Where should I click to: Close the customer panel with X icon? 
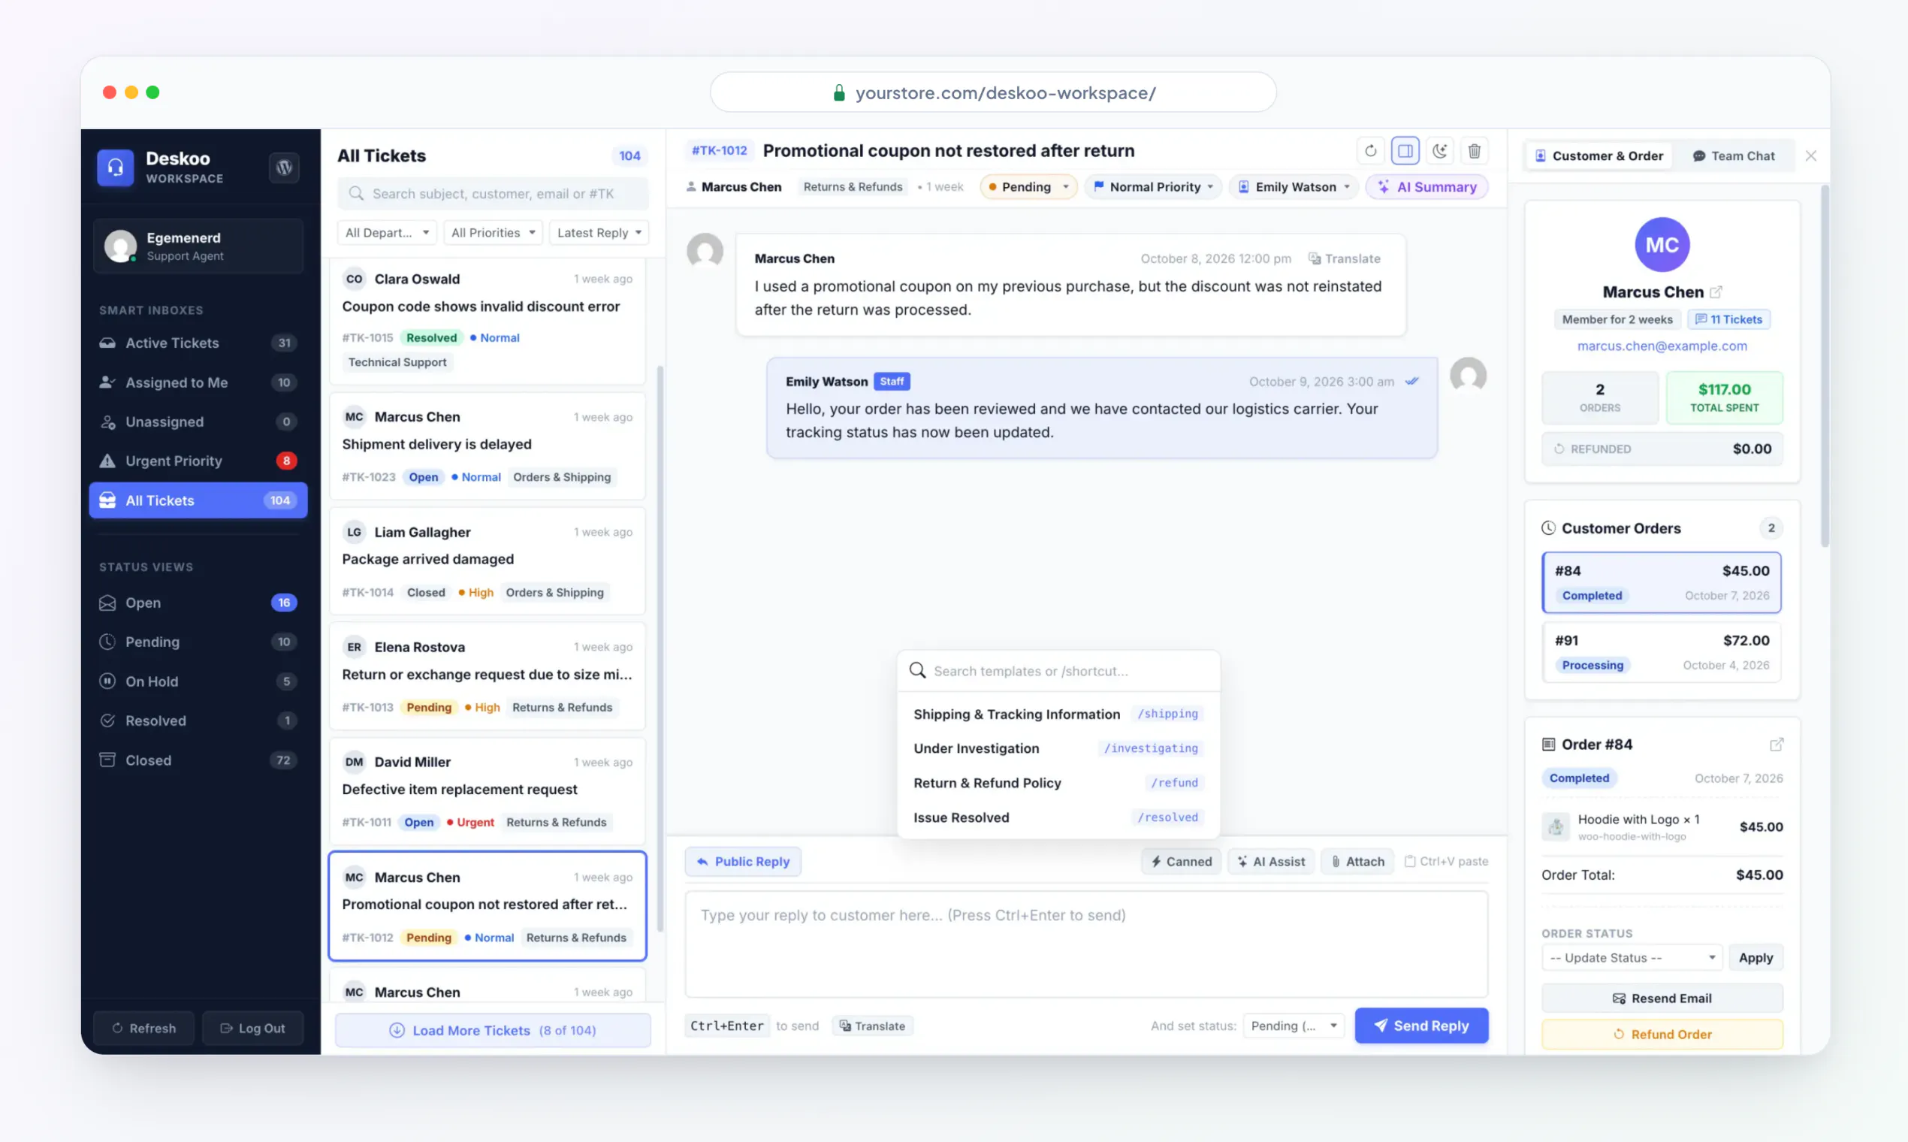(1810, 156)
